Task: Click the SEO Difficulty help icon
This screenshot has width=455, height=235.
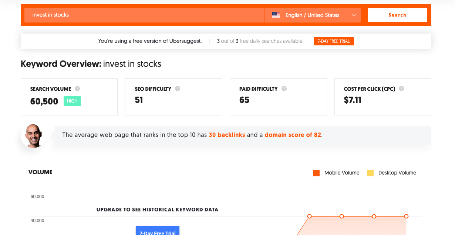Action: (x=178, y=89)
